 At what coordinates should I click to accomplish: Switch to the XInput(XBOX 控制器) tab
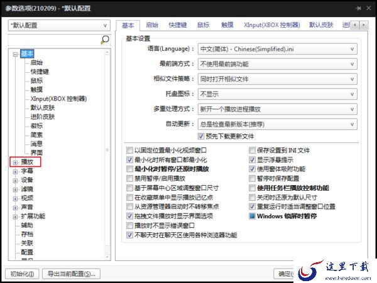272,25
